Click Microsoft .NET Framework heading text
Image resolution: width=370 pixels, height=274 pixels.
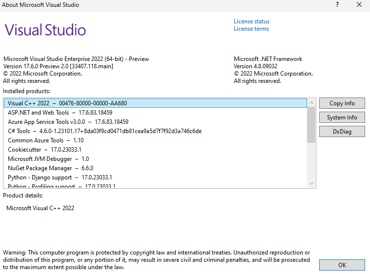point(268,59)
